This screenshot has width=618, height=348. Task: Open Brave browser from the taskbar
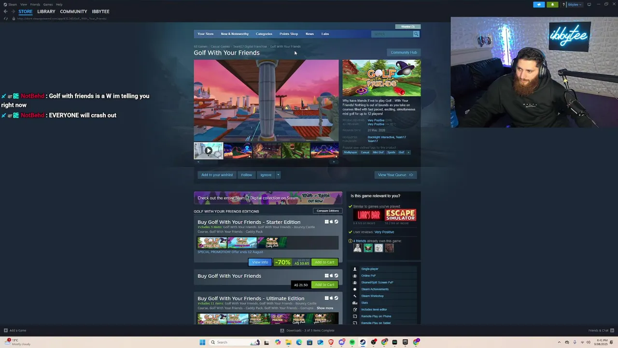(x=331, y=342)
